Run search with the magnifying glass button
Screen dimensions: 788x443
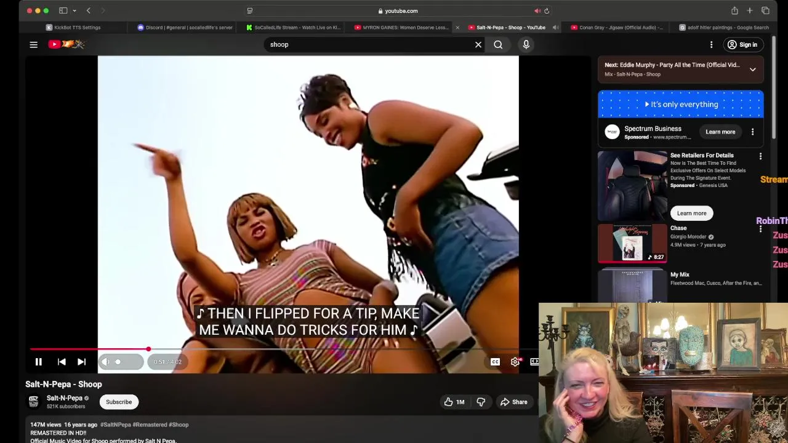[498, 44]
